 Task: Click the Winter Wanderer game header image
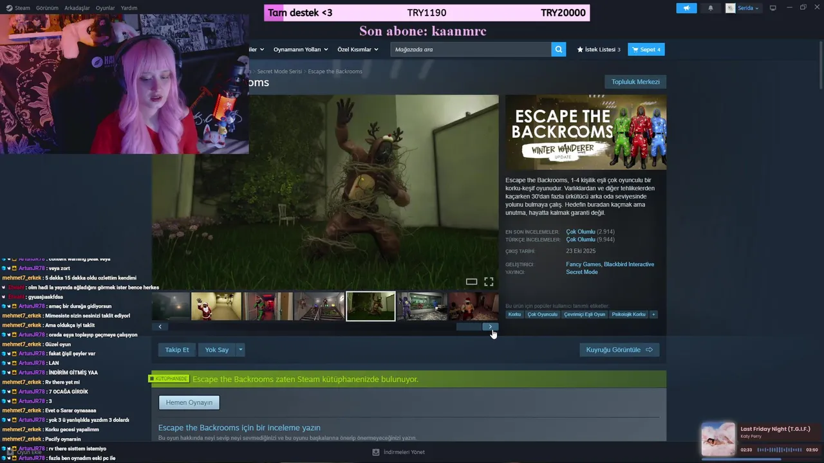(x=586, y=132)
